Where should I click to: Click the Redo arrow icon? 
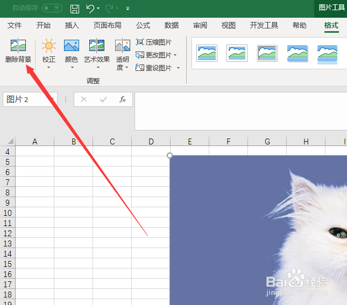click(109, 9)
